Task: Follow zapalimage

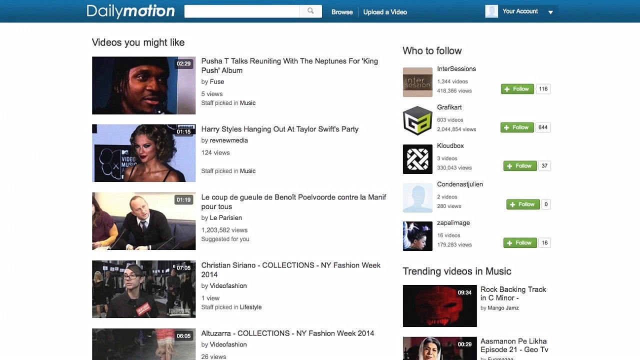Action: pyautogui.click(x=520, y=243)
